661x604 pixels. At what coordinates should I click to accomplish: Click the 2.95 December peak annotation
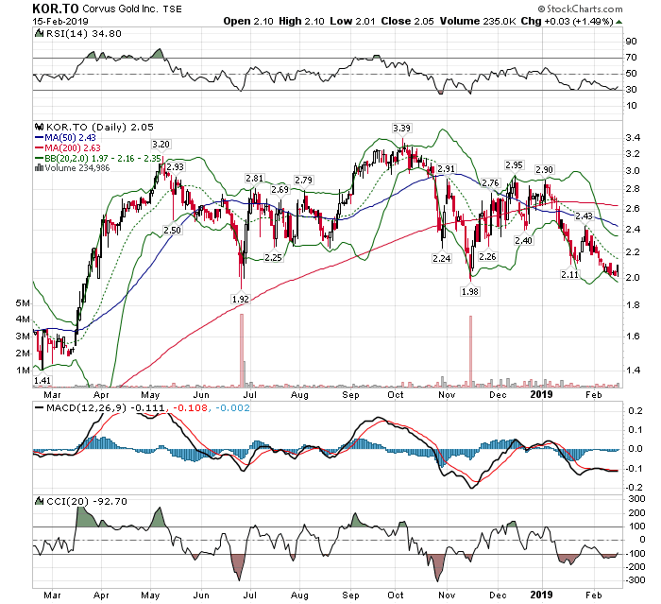(514, 165)
